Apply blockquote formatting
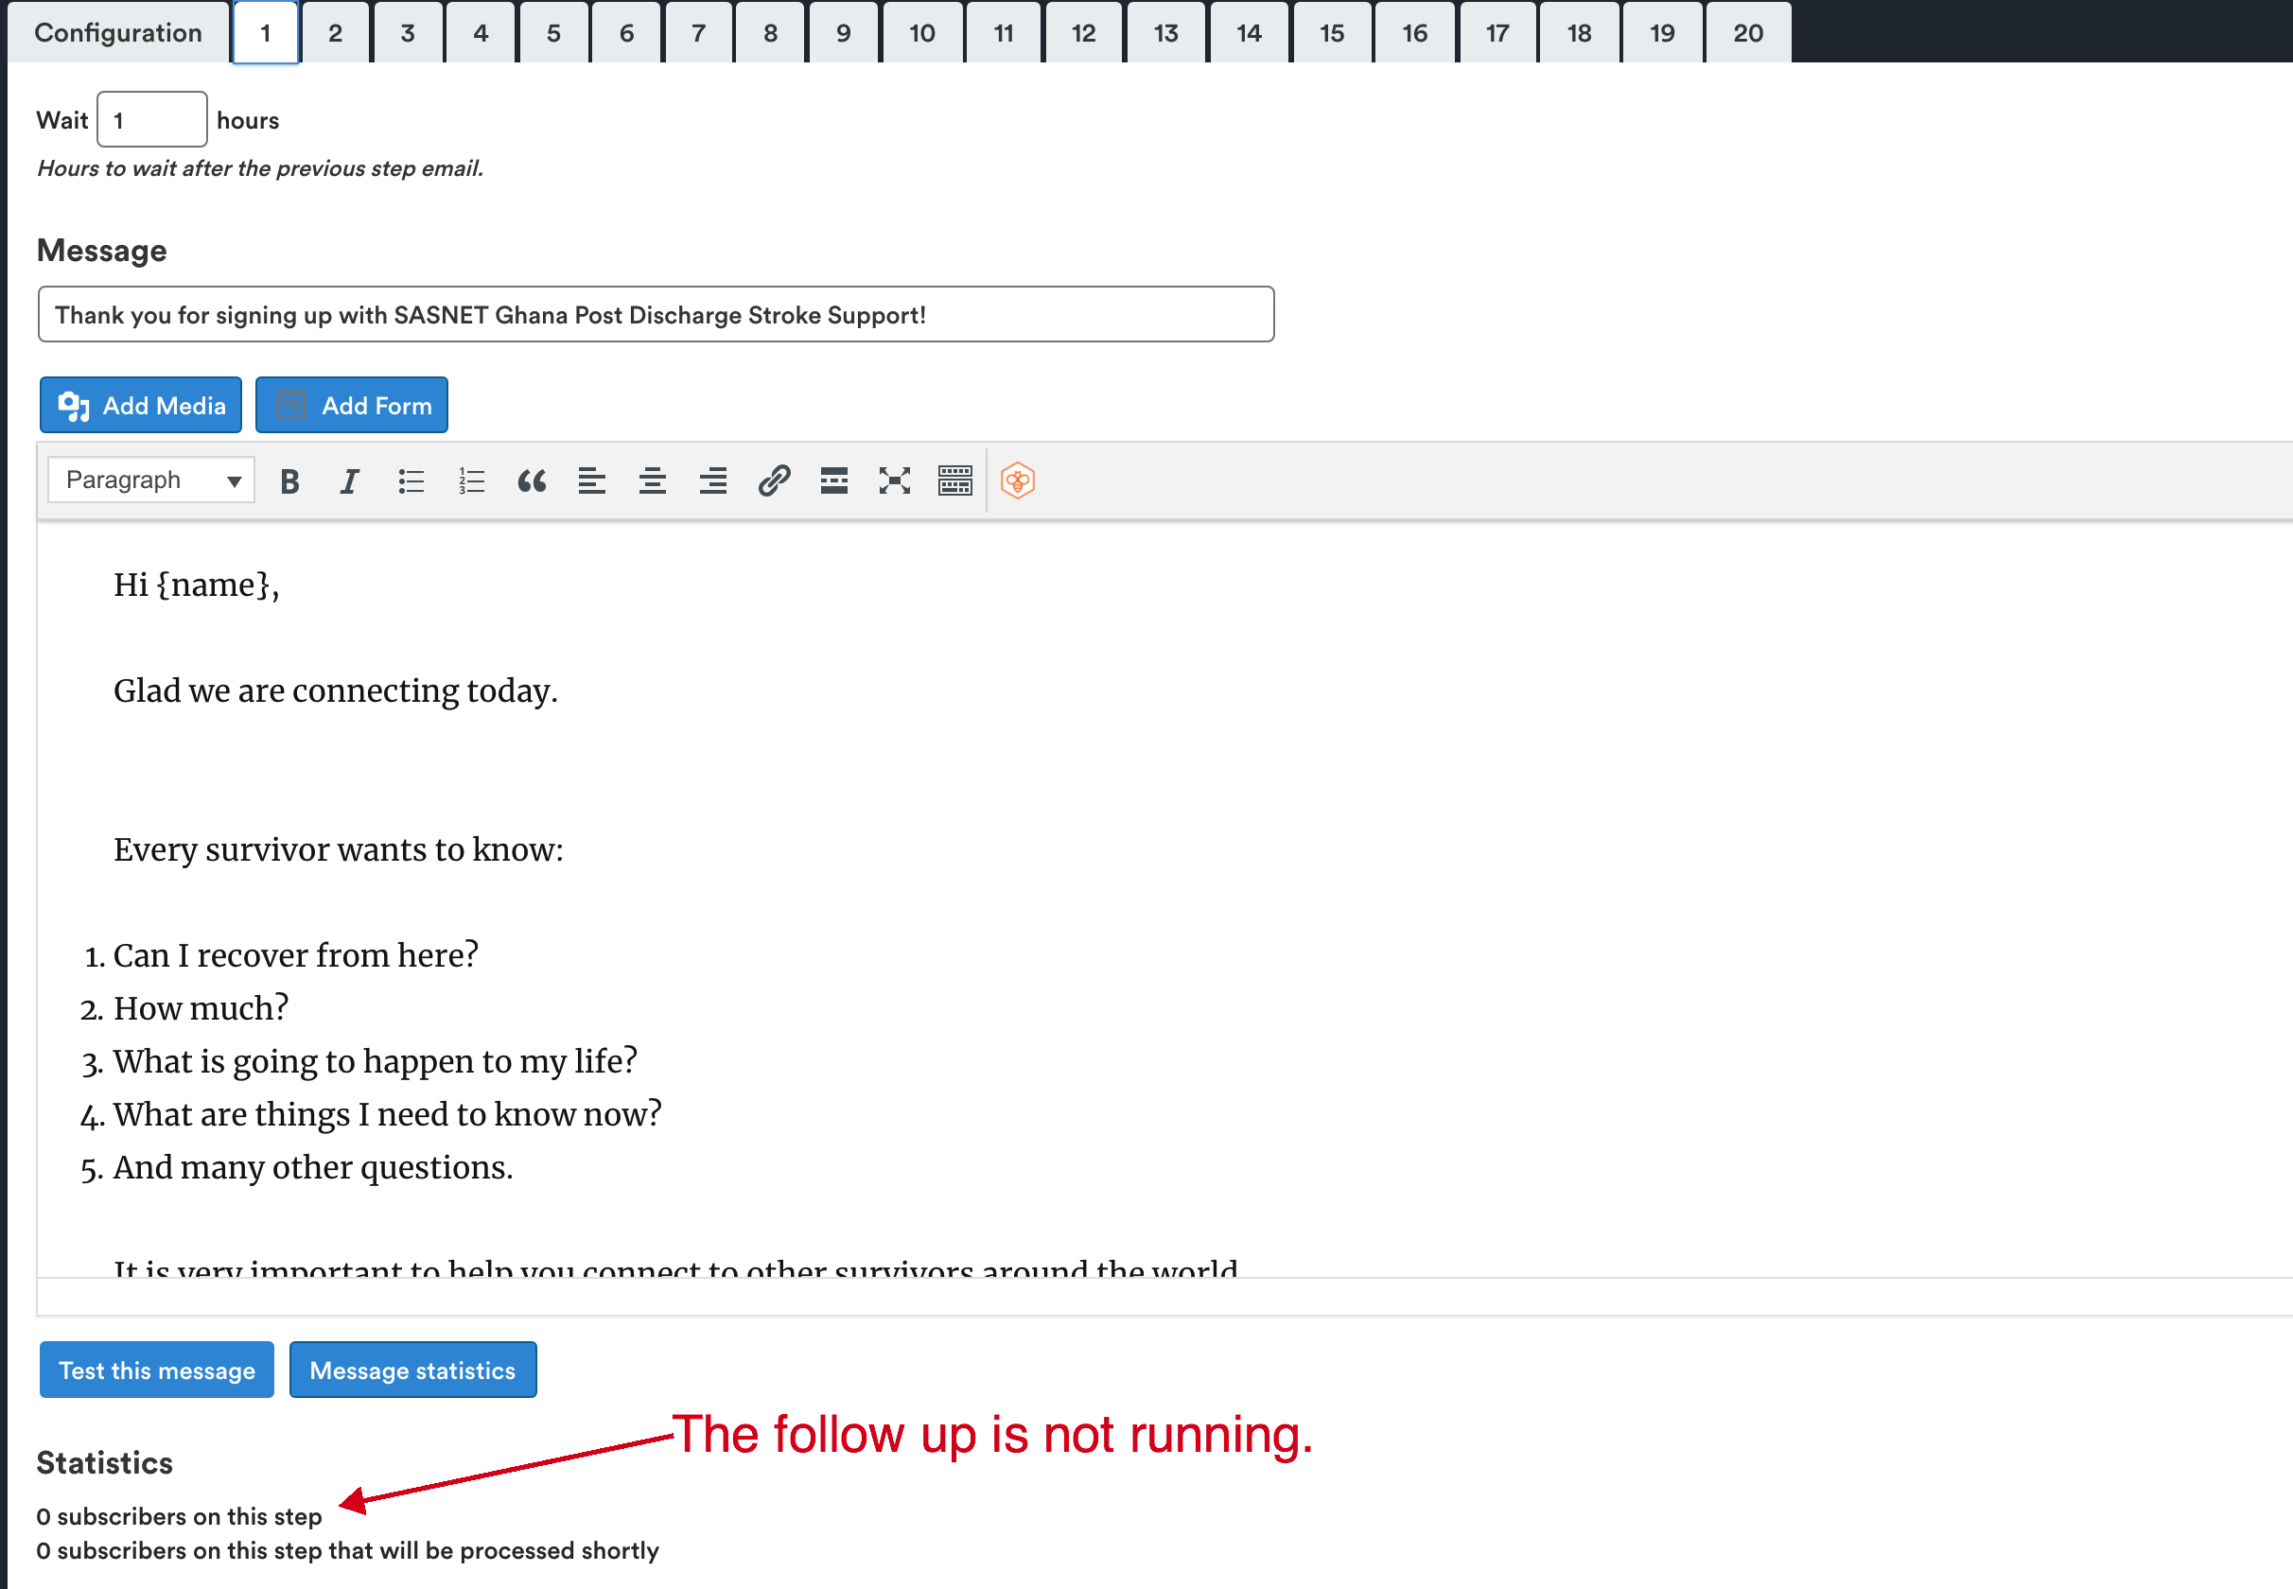 (x=532, y=481)
